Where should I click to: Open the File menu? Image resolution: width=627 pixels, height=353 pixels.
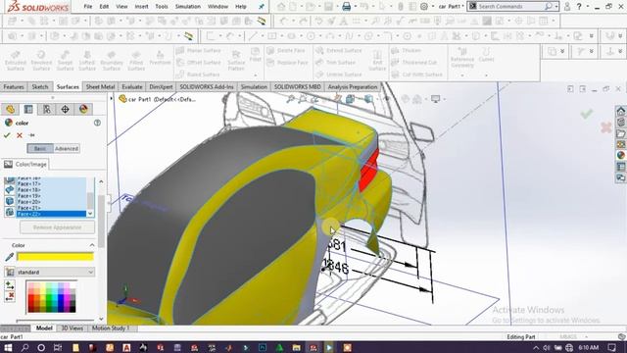[x=88, y=7]
